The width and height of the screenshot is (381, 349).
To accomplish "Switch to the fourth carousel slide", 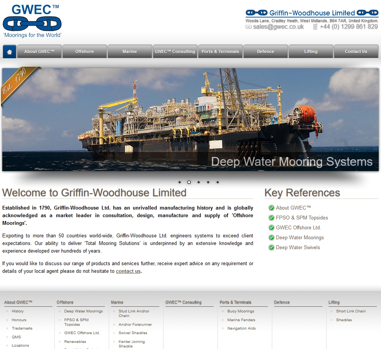I will (x=208, y=182).
